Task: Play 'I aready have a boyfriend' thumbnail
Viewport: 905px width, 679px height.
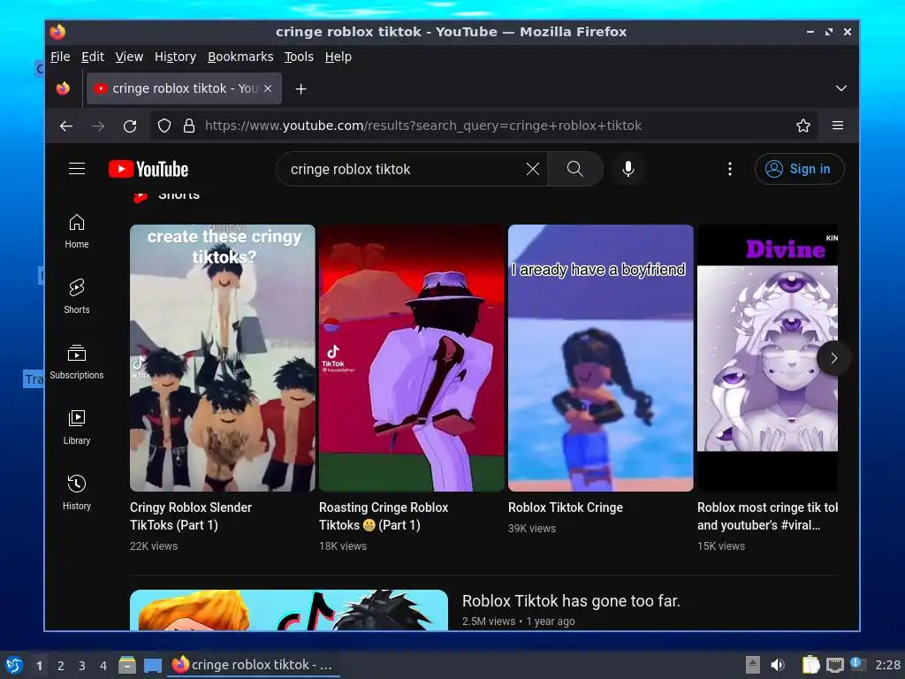Action: click(x=600, y=358)
